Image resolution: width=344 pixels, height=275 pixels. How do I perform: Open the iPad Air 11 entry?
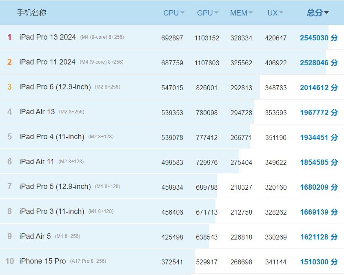[37, 162]
